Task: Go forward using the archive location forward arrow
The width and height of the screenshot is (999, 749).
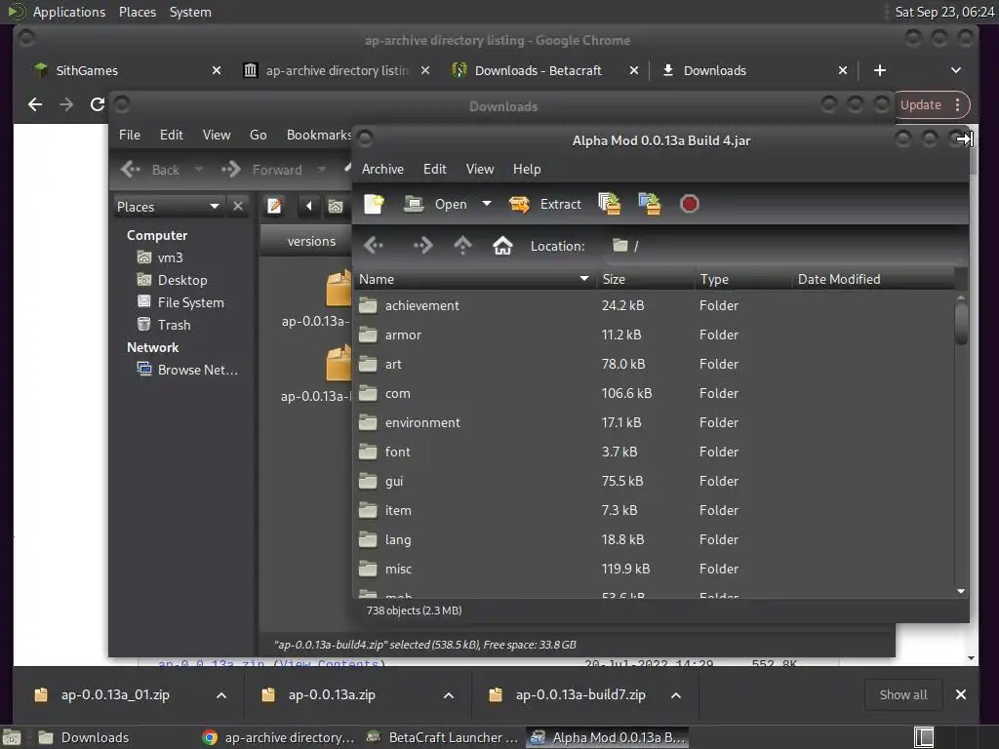Action: click(x=423, y=245)
